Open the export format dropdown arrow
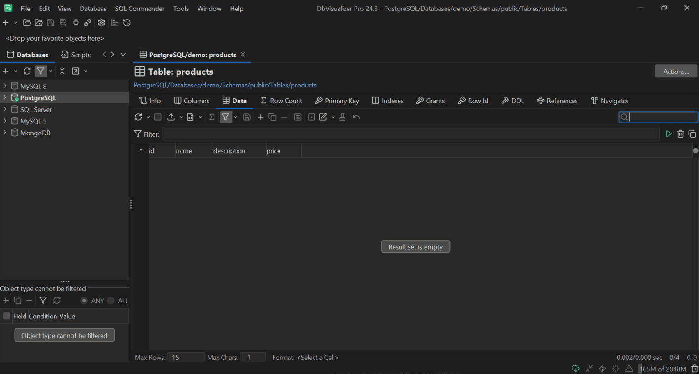 (181, 117)
